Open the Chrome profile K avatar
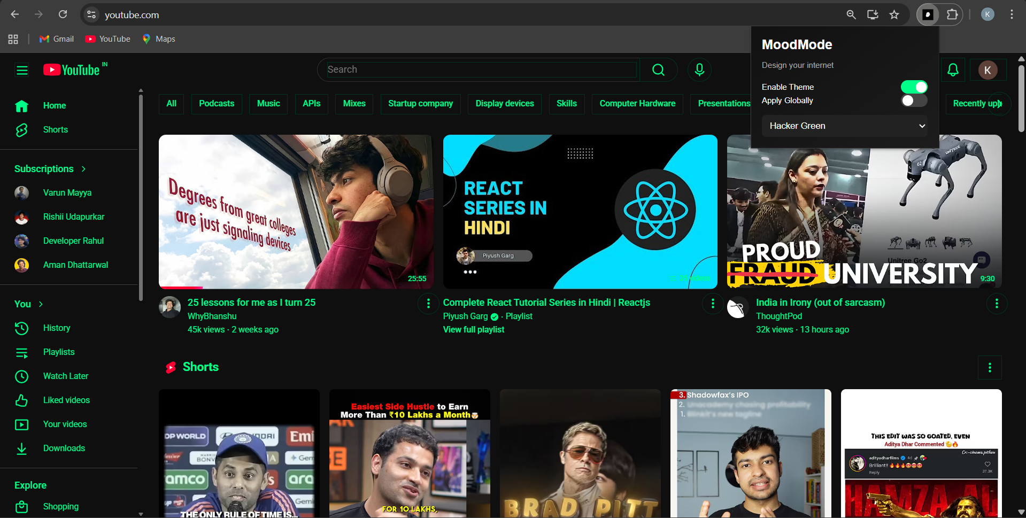The width and height of the screenshot is (1026, 518). pyautogui.click(x=988, y=15)
